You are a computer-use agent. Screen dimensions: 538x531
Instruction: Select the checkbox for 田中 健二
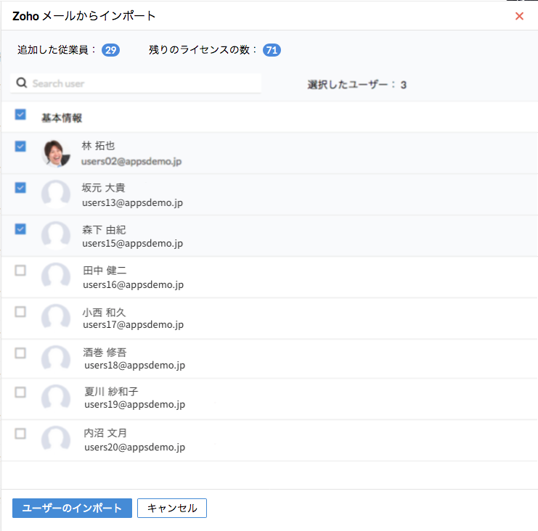pyautogui.click(x=20, y=271)
